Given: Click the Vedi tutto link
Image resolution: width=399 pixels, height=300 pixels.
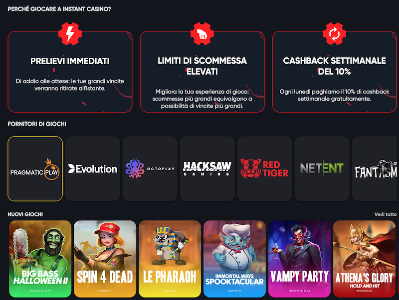Looking at the screenshot, I should coord(385,214).
